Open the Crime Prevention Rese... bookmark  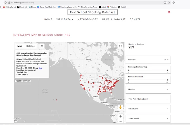88,7
